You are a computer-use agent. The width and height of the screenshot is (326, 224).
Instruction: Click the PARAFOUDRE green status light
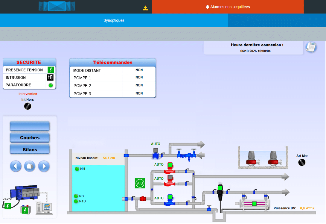[51, 85]
